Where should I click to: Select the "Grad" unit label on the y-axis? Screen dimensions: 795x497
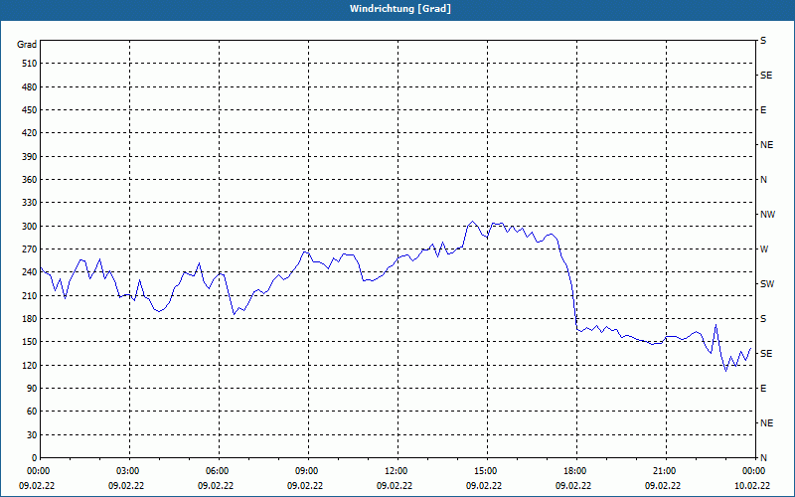[x=27, y=45]
